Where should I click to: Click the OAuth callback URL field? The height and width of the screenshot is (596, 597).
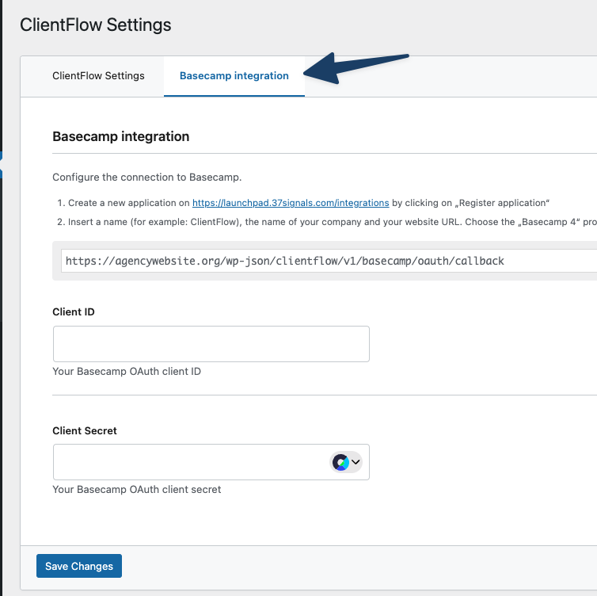coord(329,261)
